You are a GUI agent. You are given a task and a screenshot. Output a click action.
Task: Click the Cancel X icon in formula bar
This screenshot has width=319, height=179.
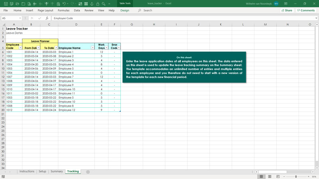click(32, 18)
